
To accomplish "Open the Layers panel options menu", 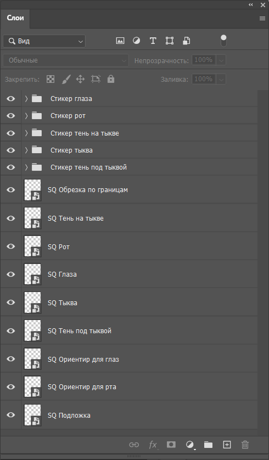I will [262, 18].
